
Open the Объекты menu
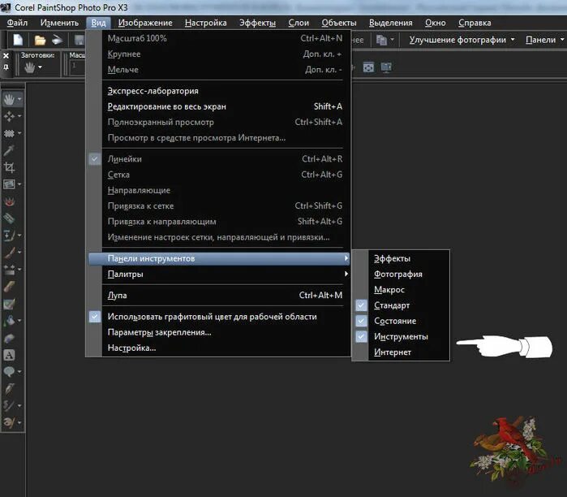pos(339,23)
